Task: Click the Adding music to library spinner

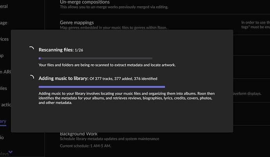Action: click(31, 78)
